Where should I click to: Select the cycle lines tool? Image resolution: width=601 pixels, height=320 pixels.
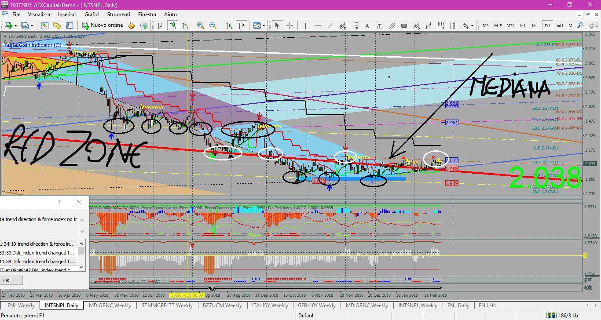[x=453, y=25]
